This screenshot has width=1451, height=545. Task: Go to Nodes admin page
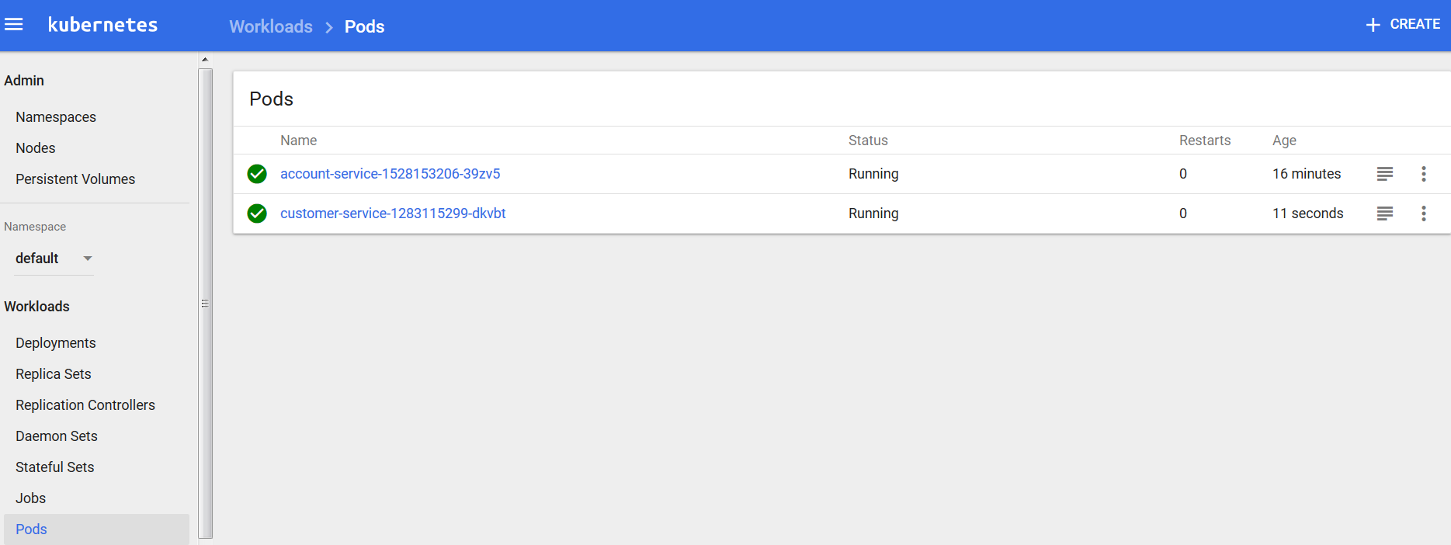[36, 148]
